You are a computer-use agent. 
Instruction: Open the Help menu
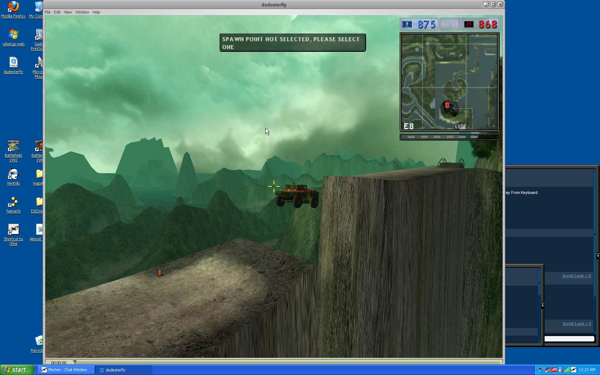click(96, 12)
